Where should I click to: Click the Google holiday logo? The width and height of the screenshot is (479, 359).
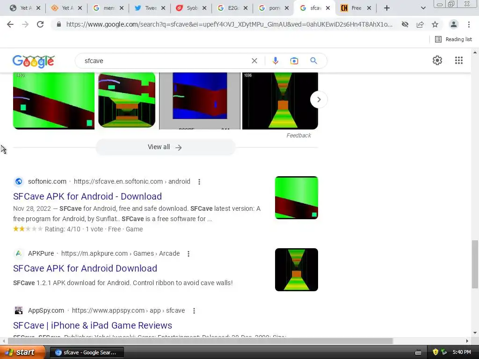(34, 61)
